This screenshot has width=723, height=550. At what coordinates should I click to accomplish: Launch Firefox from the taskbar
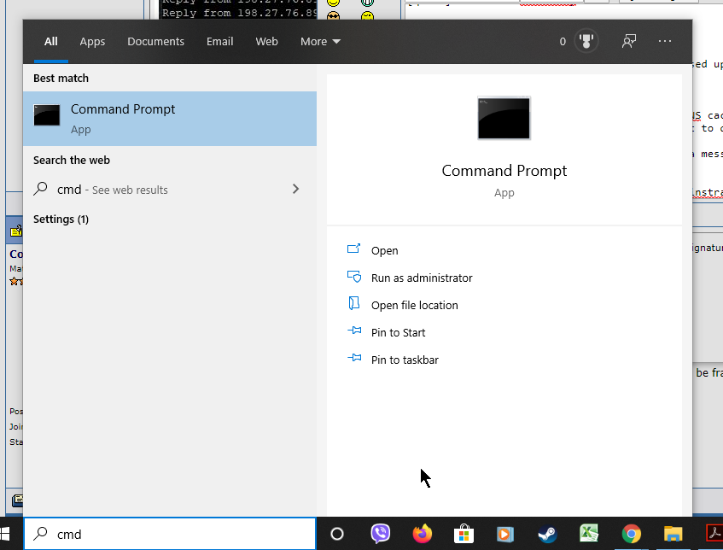[422, 534]
